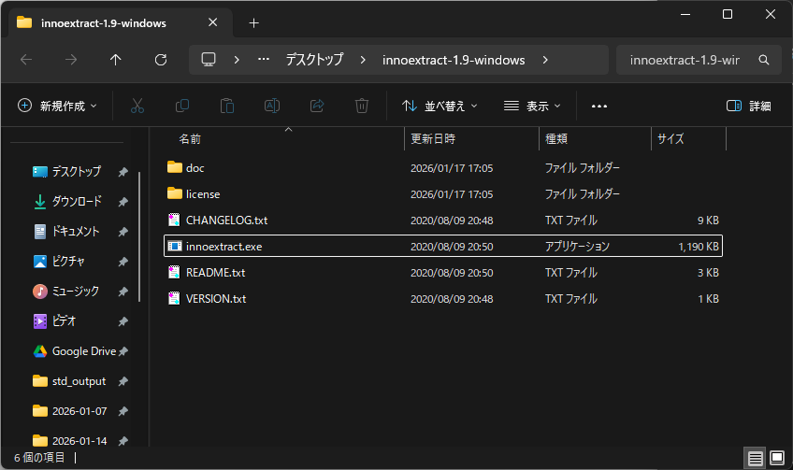Click the innoextract-1.9-windows search box
The width and height of the screenshot is (793, 470).
(685, 60)
